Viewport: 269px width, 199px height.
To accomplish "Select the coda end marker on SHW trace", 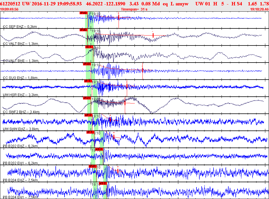I will (110, 119).
